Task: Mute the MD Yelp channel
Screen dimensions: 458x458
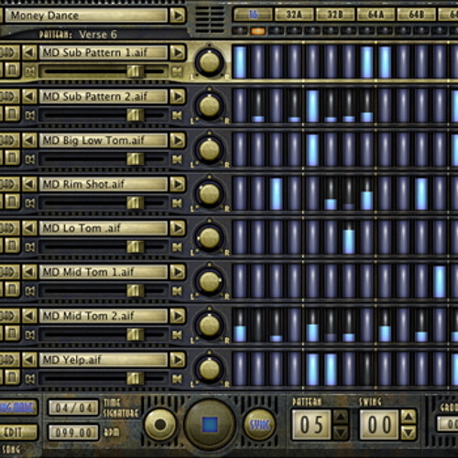Action: pos(12,376)
